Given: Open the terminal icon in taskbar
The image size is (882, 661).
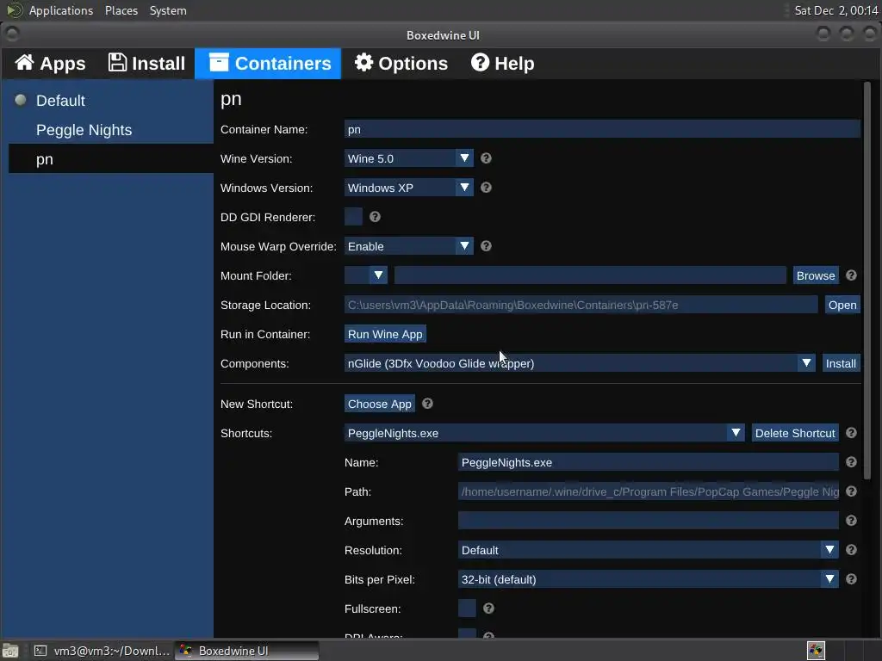Looking at the screenshot, I should [x=40, y=651].
